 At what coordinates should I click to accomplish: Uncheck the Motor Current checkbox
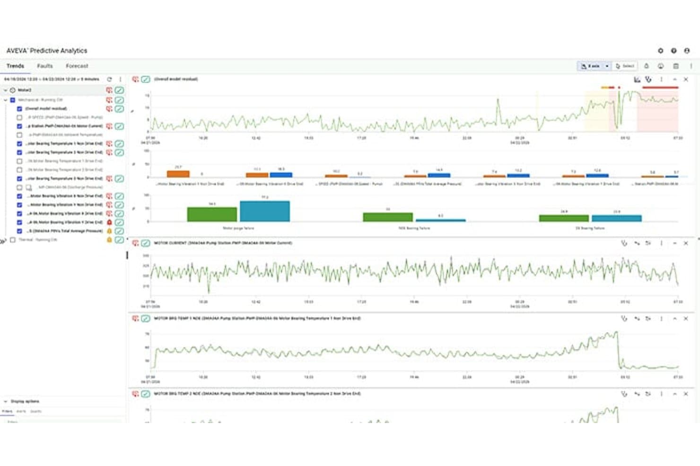(x=19, y=126)
